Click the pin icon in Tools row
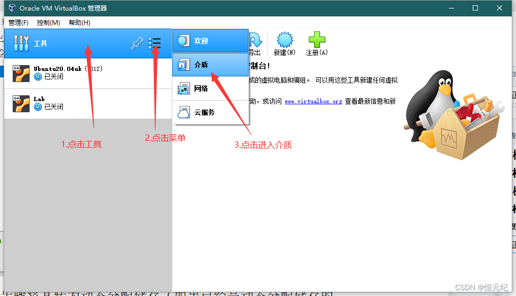The height and width of the screenshot is (296, 516). pos(137,43)
